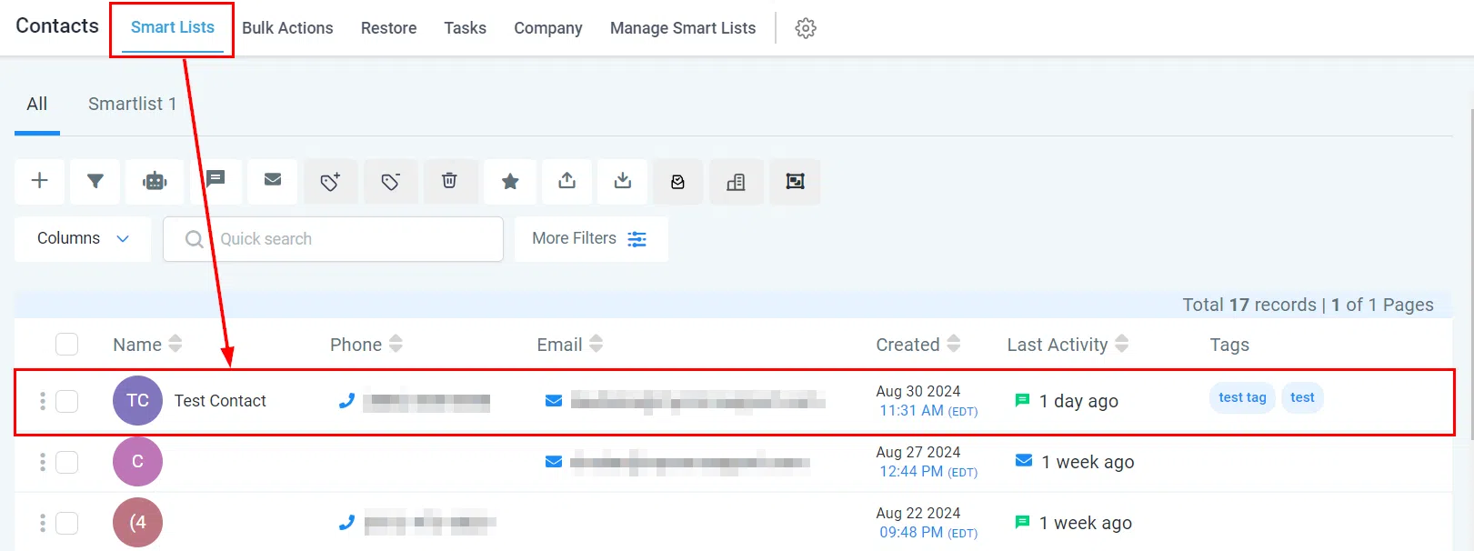Click the upload export icon
This screenshot has width=1474, height=551.
567,180
